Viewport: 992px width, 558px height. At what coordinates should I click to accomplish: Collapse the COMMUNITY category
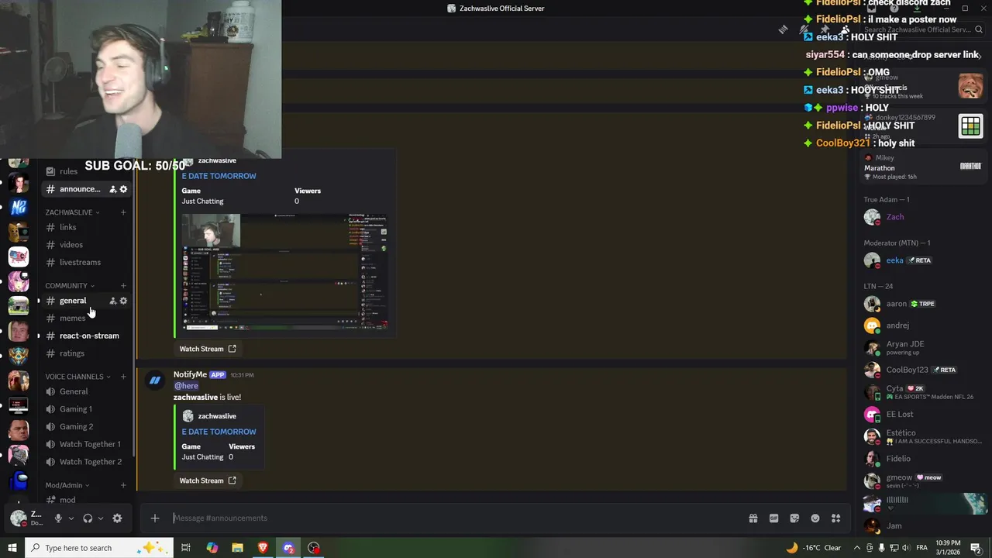point(70,286)
